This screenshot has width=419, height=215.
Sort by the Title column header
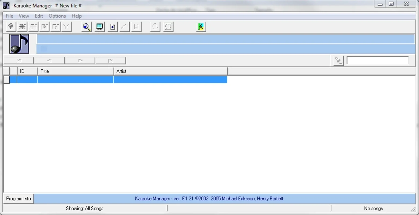[x=76, y=71]
